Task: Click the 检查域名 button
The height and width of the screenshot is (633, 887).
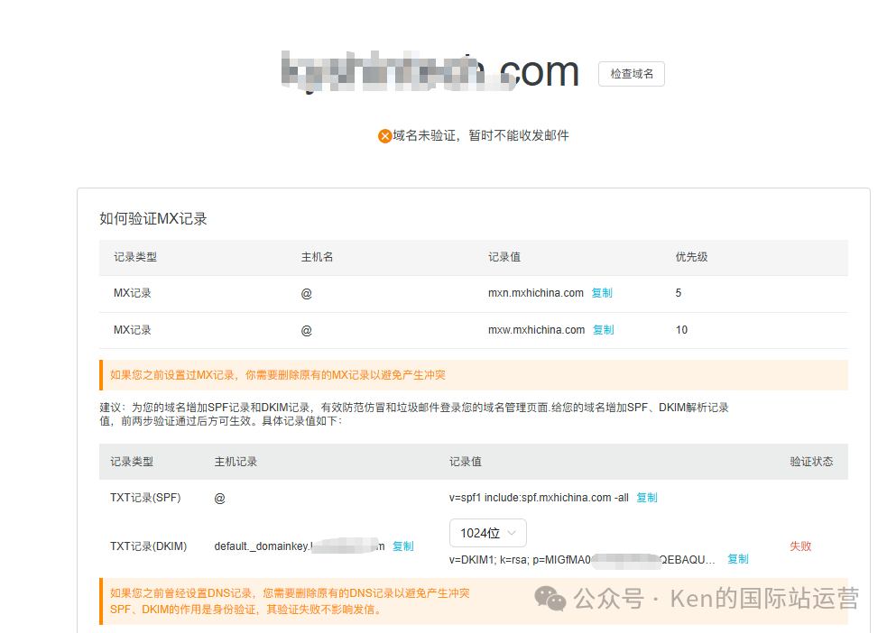Action: click(x=632, y=74)
